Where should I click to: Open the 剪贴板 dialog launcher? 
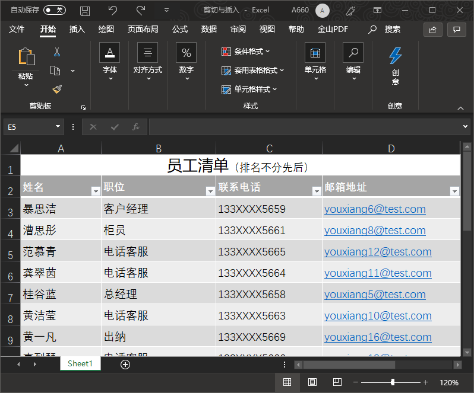tap(83, 108)
